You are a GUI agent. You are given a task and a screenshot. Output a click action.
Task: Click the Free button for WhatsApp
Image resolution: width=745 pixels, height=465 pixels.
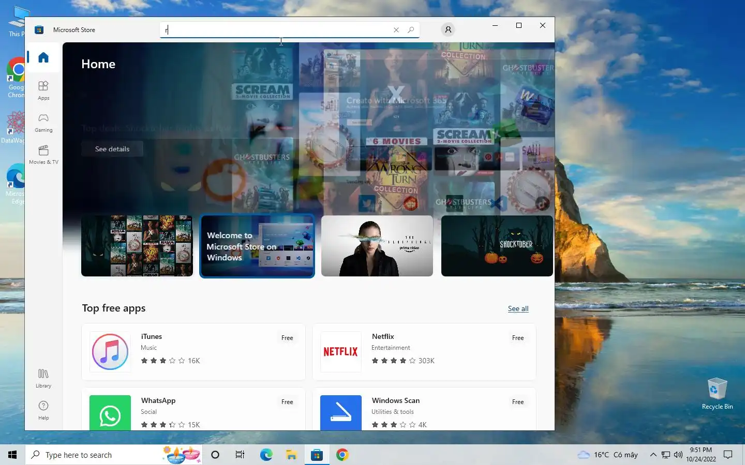287,402
